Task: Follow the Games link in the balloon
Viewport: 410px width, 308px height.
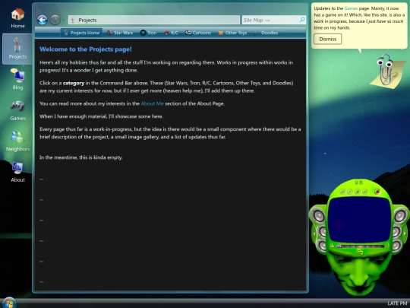Action: [x=351, y=8]
